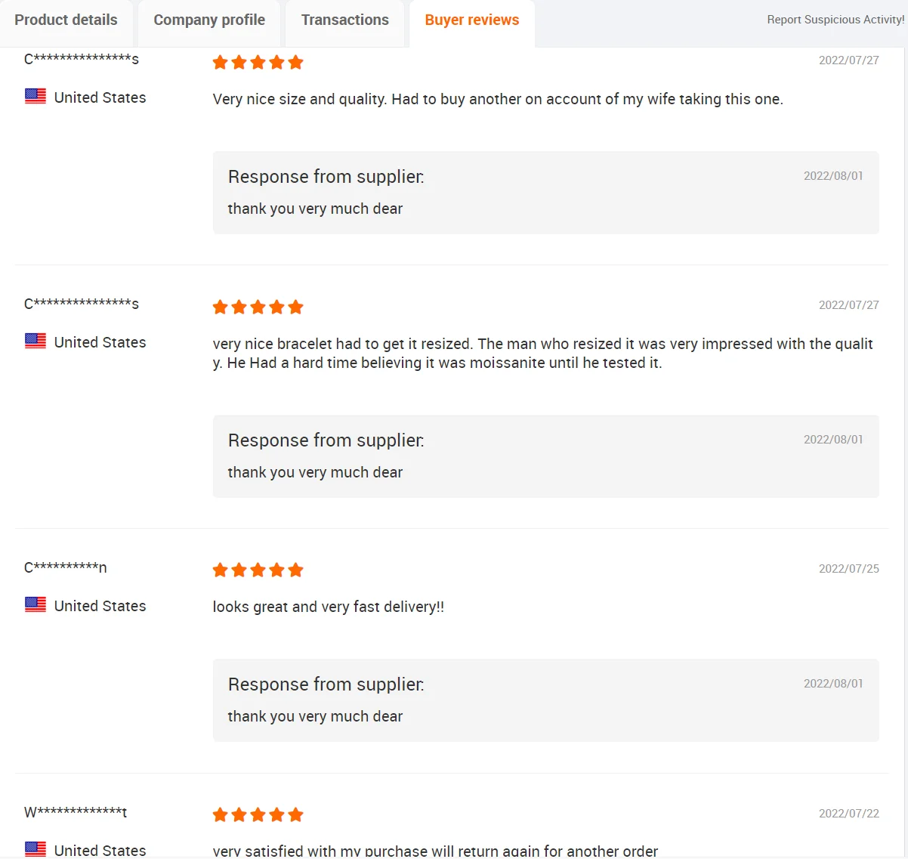This screenshot has width=908, height=859.
Task: Click the star rating on the fast delivery review
Action: 258,570
